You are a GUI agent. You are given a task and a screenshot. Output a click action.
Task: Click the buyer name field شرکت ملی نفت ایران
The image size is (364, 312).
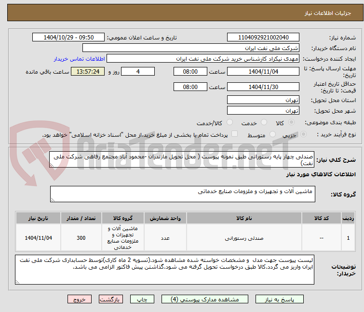pyautogui.click(x=191, y=48)
